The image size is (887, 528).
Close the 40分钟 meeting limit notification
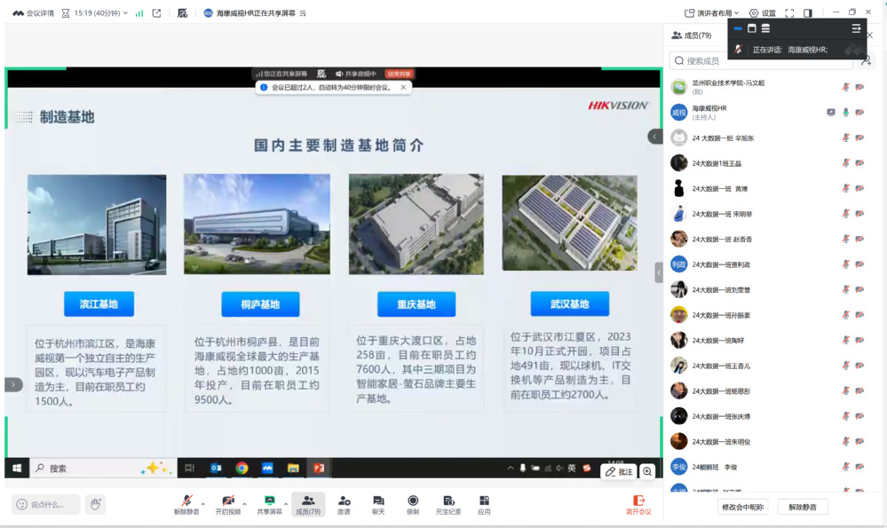point(403,88)
